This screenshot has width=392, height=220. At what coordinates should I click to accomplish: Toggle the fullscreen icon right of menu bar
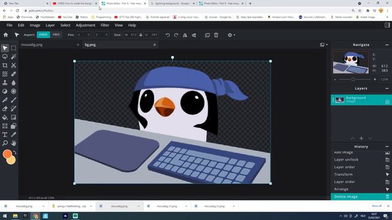click(x=387, y=25)
